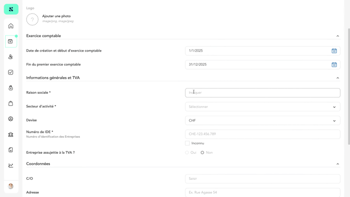
Task: Open the contacts person icon in sidebar
Action: [x=11, y=57]
